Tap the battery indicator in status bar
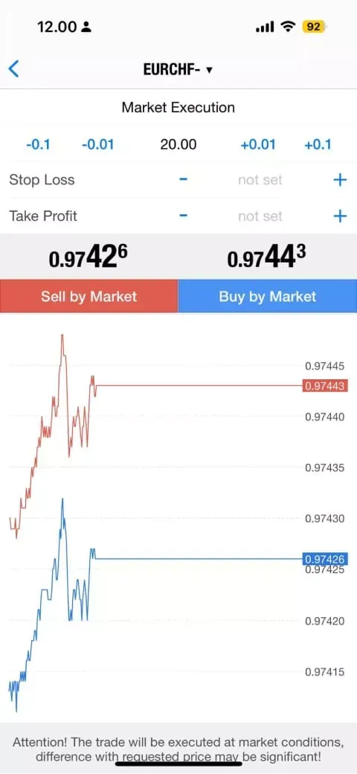 coord(314,27)
